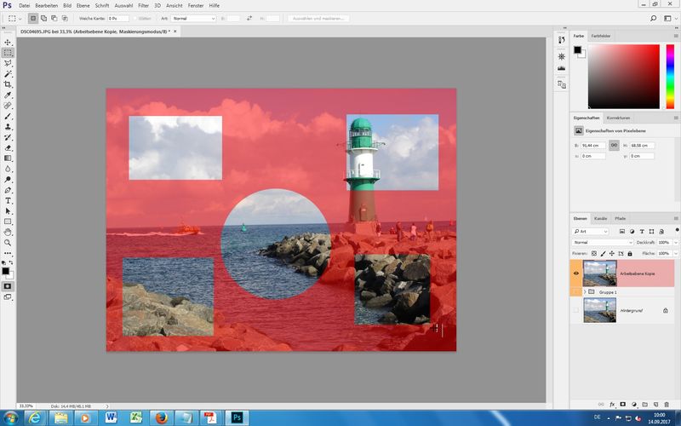
Task: Expand the Gruppe 1 layer group
Action: (586, 292)
